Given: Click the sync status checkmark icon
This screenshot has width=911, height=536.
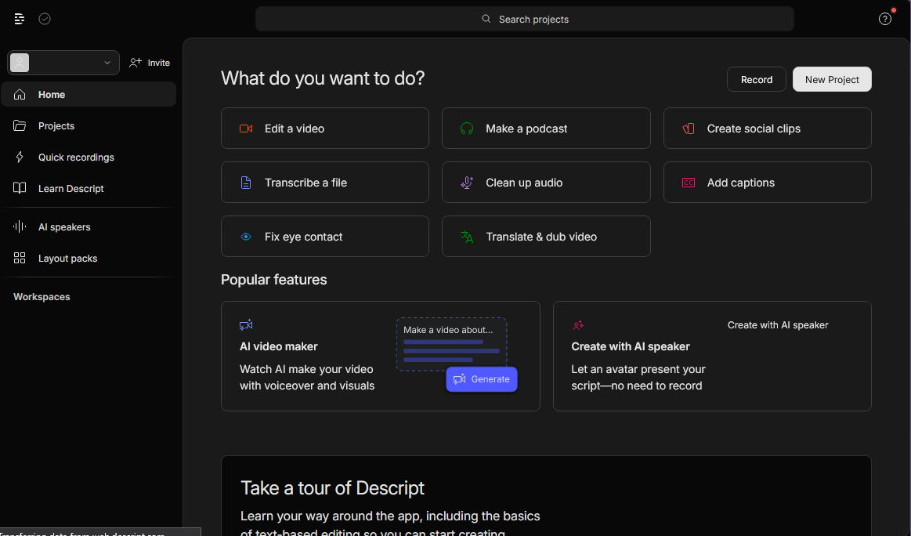Looking at the screenshot, I should [x=45, y=19].
